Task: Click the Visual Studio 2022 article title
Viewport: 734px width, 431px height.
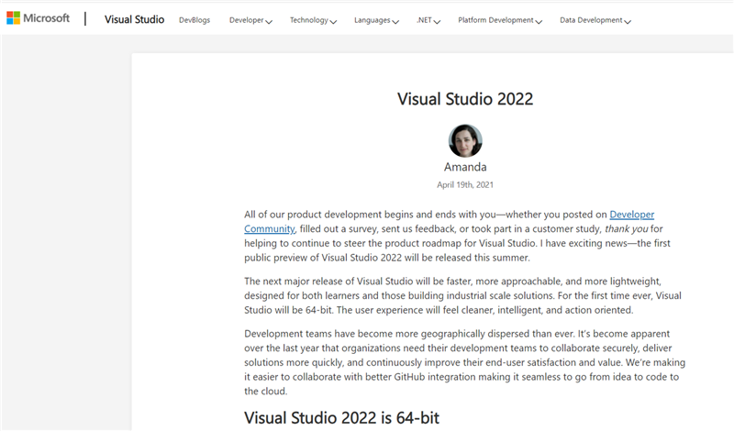Action: (465, 99)
